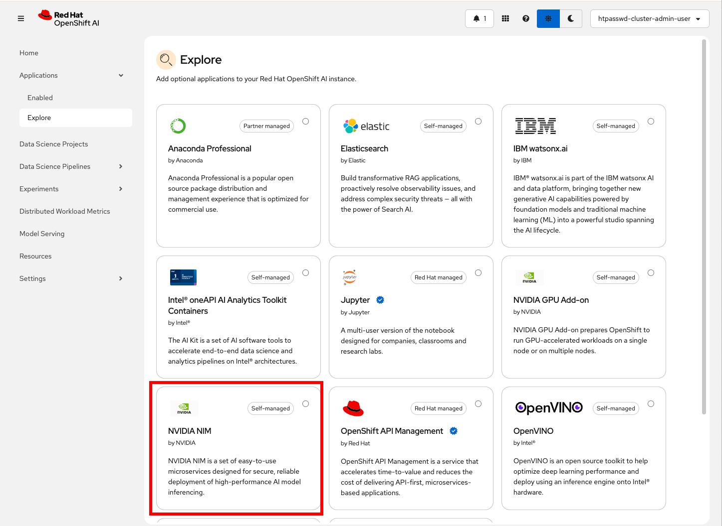The height and width of the screenshot is (526, 722).
Task: Open Jupyter card title
Action: click(355, 300)
